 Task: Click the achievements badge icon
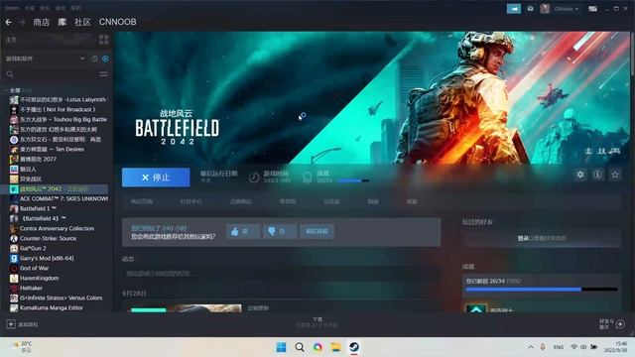coord(308,178)
